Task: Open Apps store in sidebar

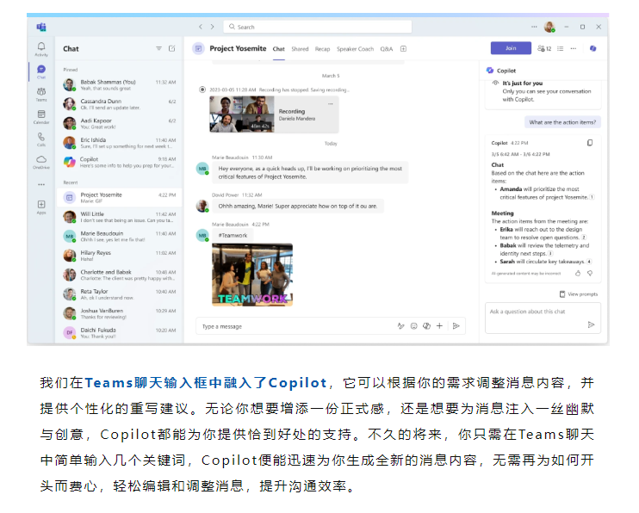Action: tap(41, 207)
